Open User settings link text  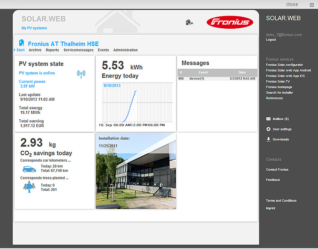point(282,129)
